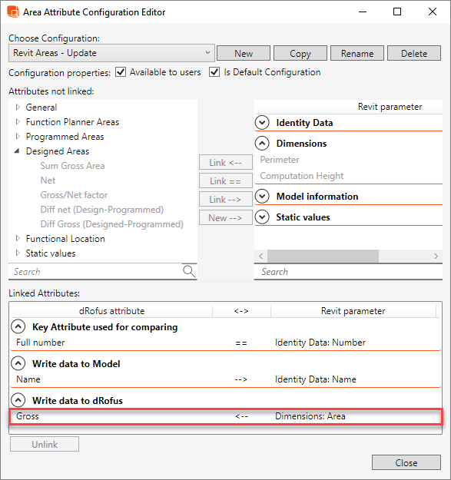
Task: Open the Choose Configuration dropdown
Action: click(x=111, y=53)
